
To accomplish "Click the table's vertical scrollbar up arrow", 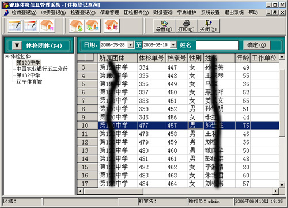I will point(282,57).
